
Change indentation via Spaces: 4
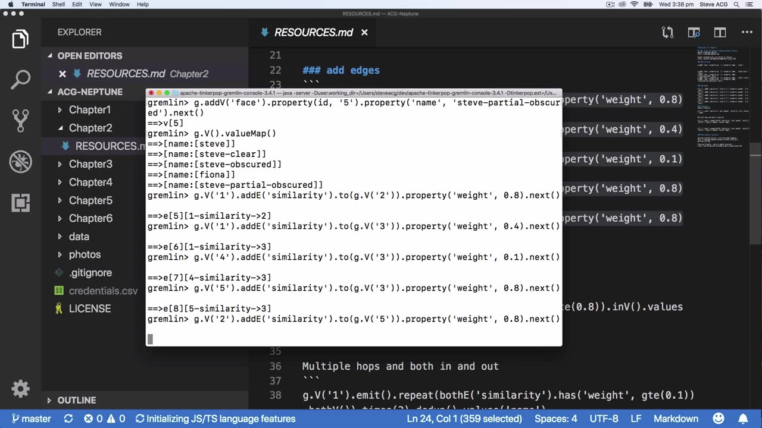tap(556, 418)
